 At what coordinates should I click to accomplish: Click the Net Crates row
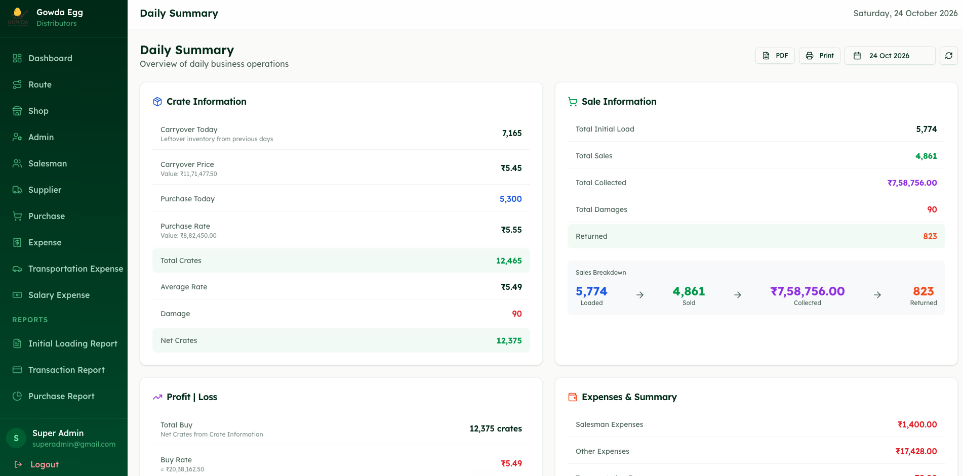(341, 340)
